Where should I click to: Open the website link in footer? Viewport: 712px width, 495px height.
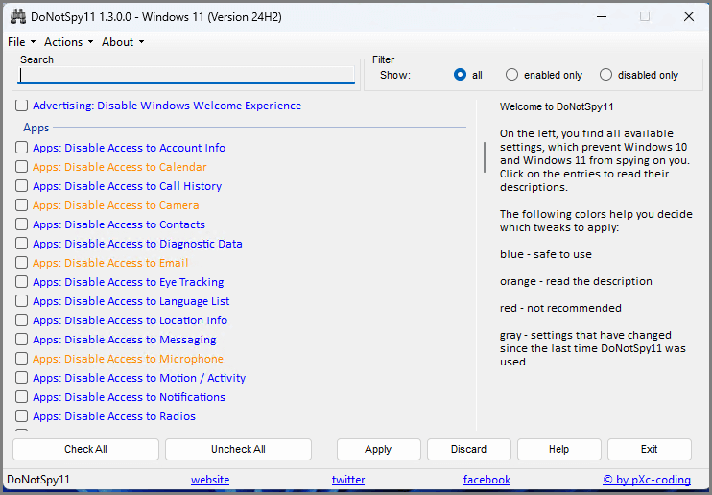210,480
